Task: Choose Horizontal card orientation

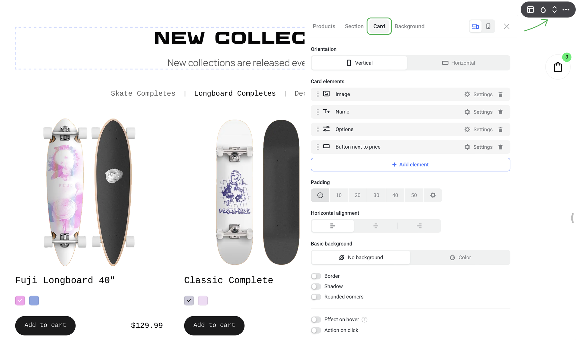Action: [458, 63]
